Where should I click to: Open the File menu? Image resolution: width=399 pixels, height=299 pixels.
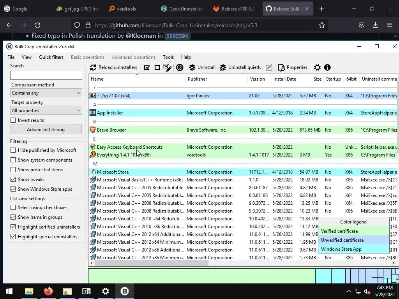pyautogui.click(x=11, y=57)
